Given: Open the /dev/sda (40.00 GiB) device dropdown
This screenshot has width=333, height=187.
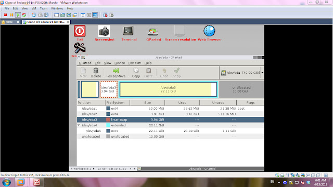Looking at the screenshot, I should 242,73.
